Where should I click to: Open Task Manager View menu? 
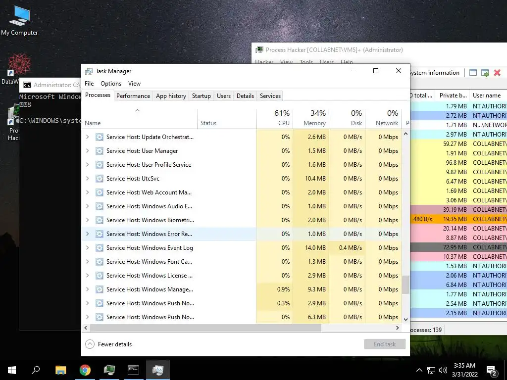click(x=134, y=84)
